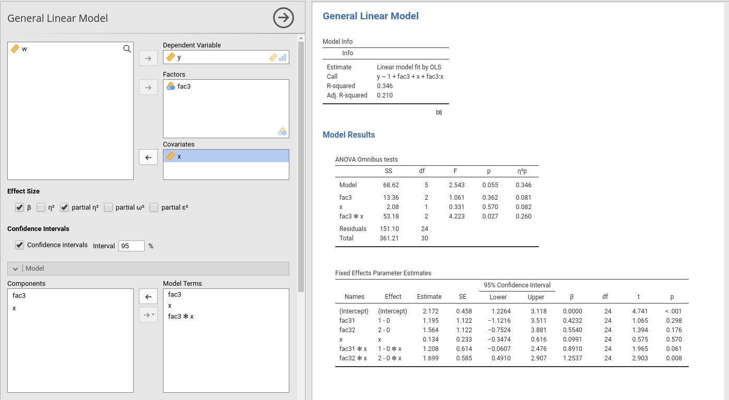This screenshot has height=400, width=729.
Task: Click the General Linear Model results heading
Action: click(x=370, y=16)
